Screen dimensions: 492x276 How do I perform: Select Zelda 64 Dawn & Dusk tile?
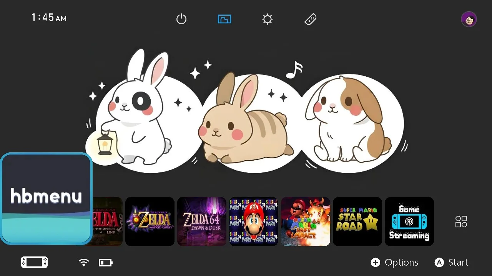pyautogui.click(x=202, y=222)
